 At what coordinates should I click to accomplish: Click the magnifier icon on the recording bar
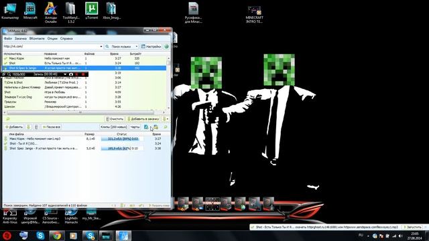(9, 74)
